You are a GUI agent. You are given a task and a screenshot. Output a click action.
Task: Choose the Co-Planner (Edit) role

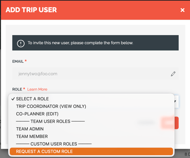(37, 114)
